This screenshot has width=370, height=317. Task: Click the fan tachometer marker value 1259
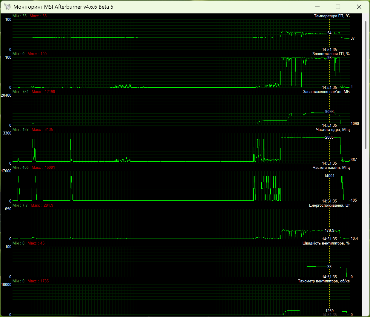click(329, 311)
